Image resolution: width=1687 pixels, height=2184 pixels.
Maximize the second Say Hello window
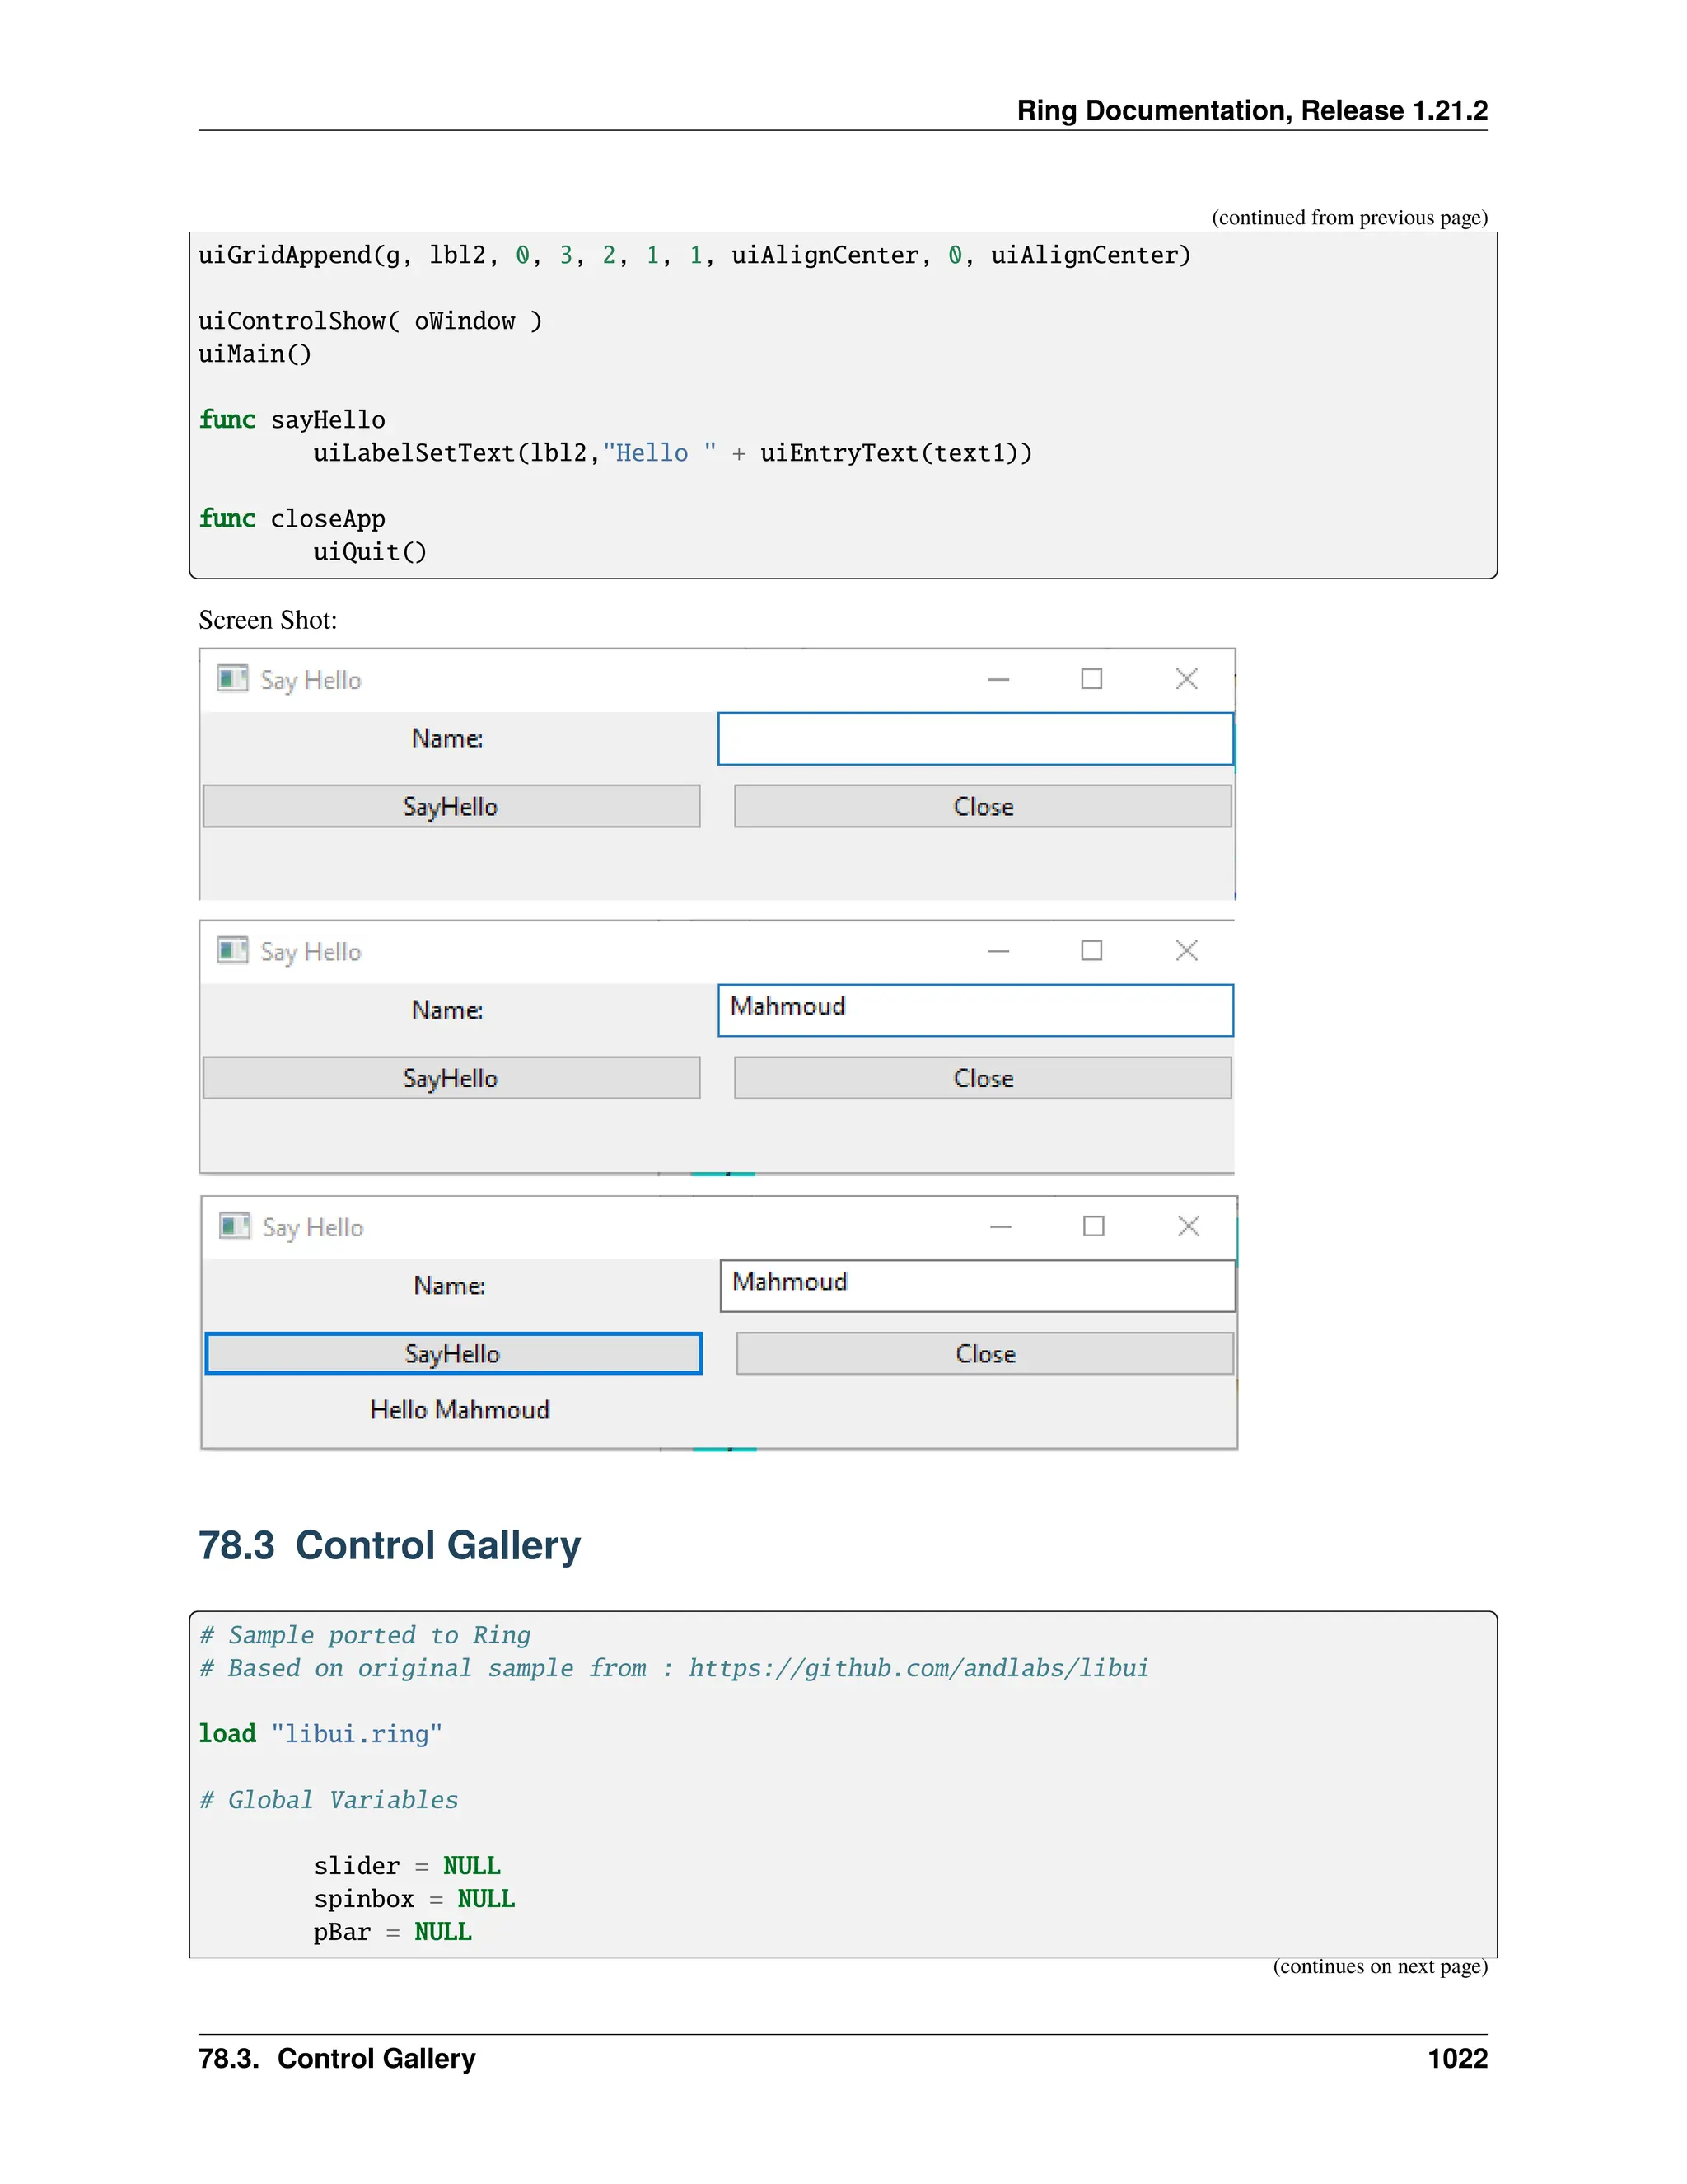click(x=1091, y=950)
